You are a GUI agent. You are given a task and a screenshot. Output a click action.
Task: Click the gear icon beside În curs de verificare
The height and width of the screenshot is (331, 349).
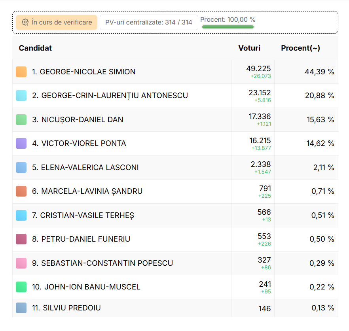click(x=25, y=23)
